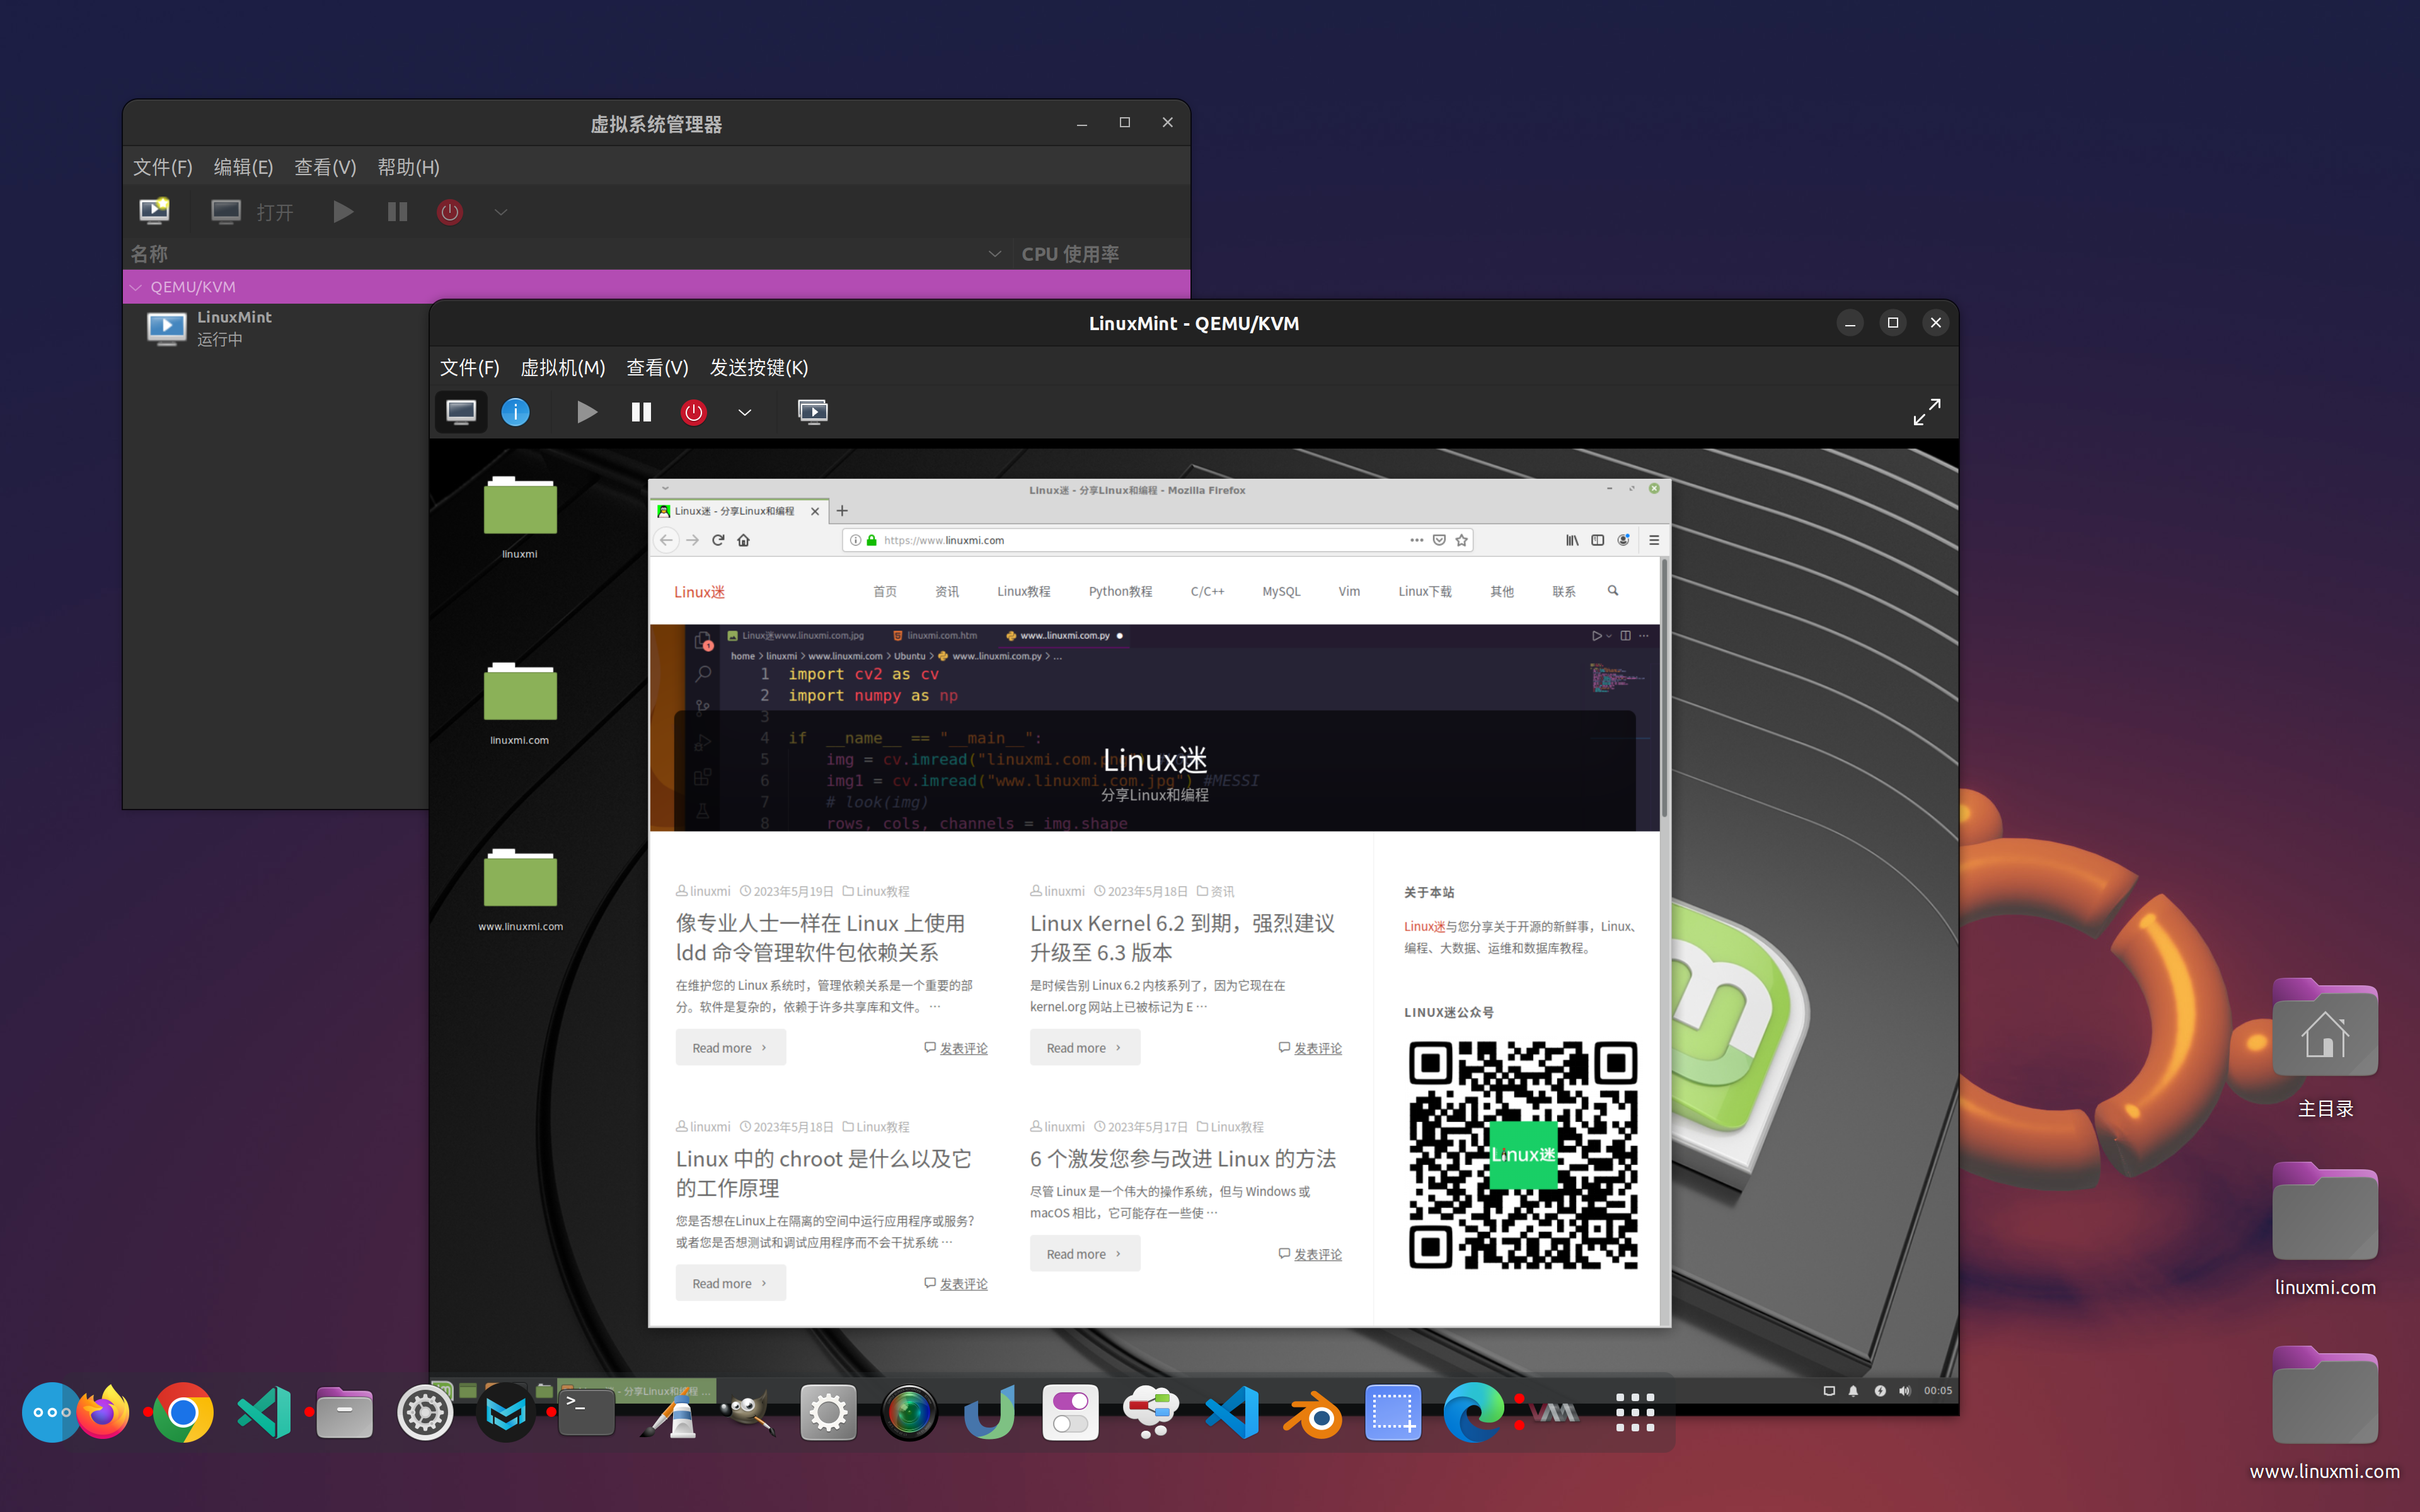Click Firefox back arrow button
2420x1512 pixels.
click(x=666, y=540)
